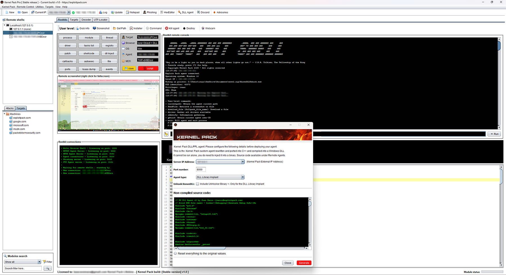The height and width of the screenshot is (275, 506).
Task: Open the Advisories toolbar item
Action: pos(220,12)
